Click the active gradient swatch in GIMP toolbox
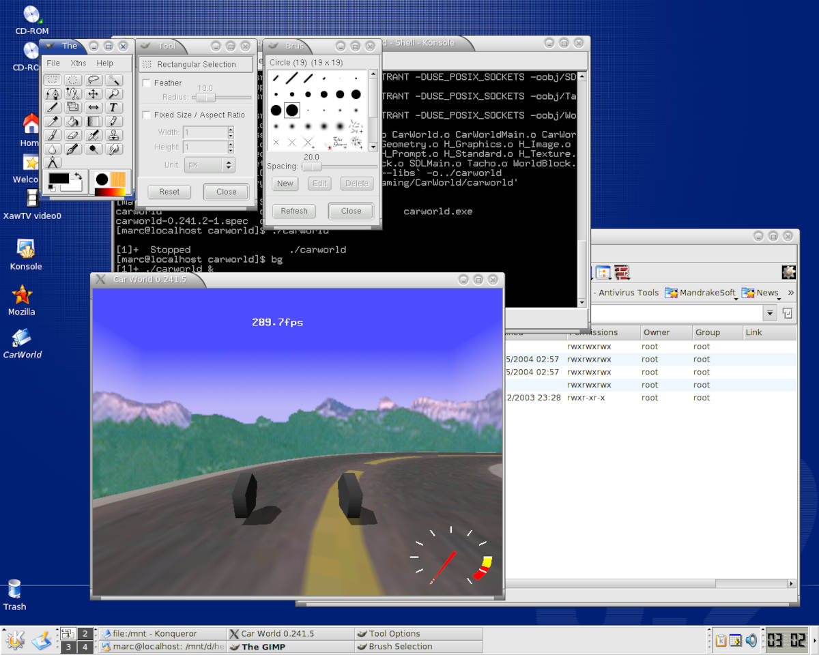Screen dimensions: 819x655 point(110,192)
